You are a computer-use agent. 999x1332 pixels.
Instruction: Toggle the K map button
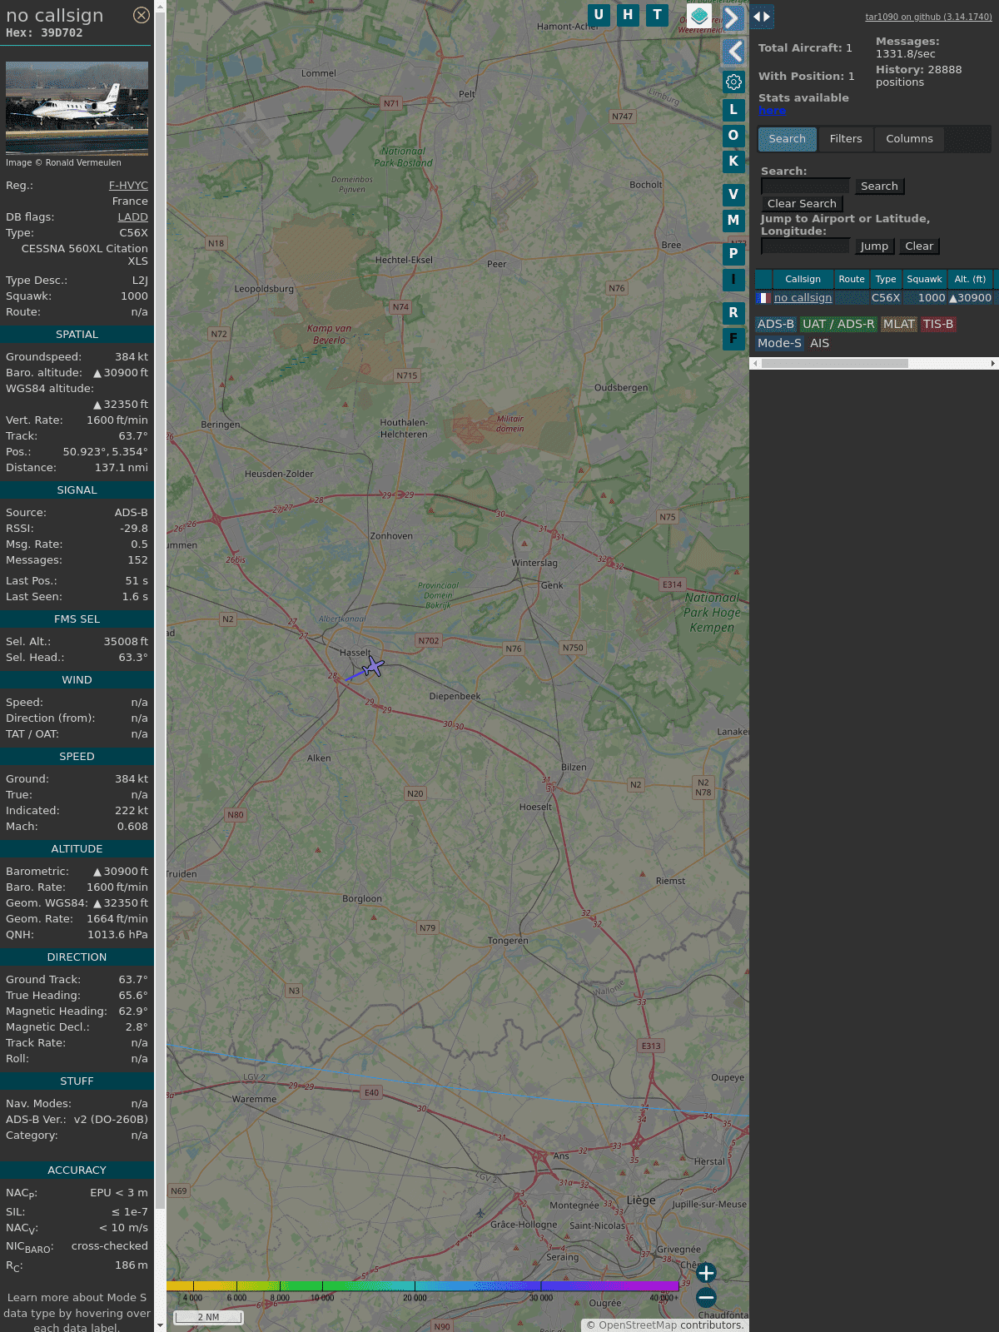pyautogui.click(x=733, y=161)
